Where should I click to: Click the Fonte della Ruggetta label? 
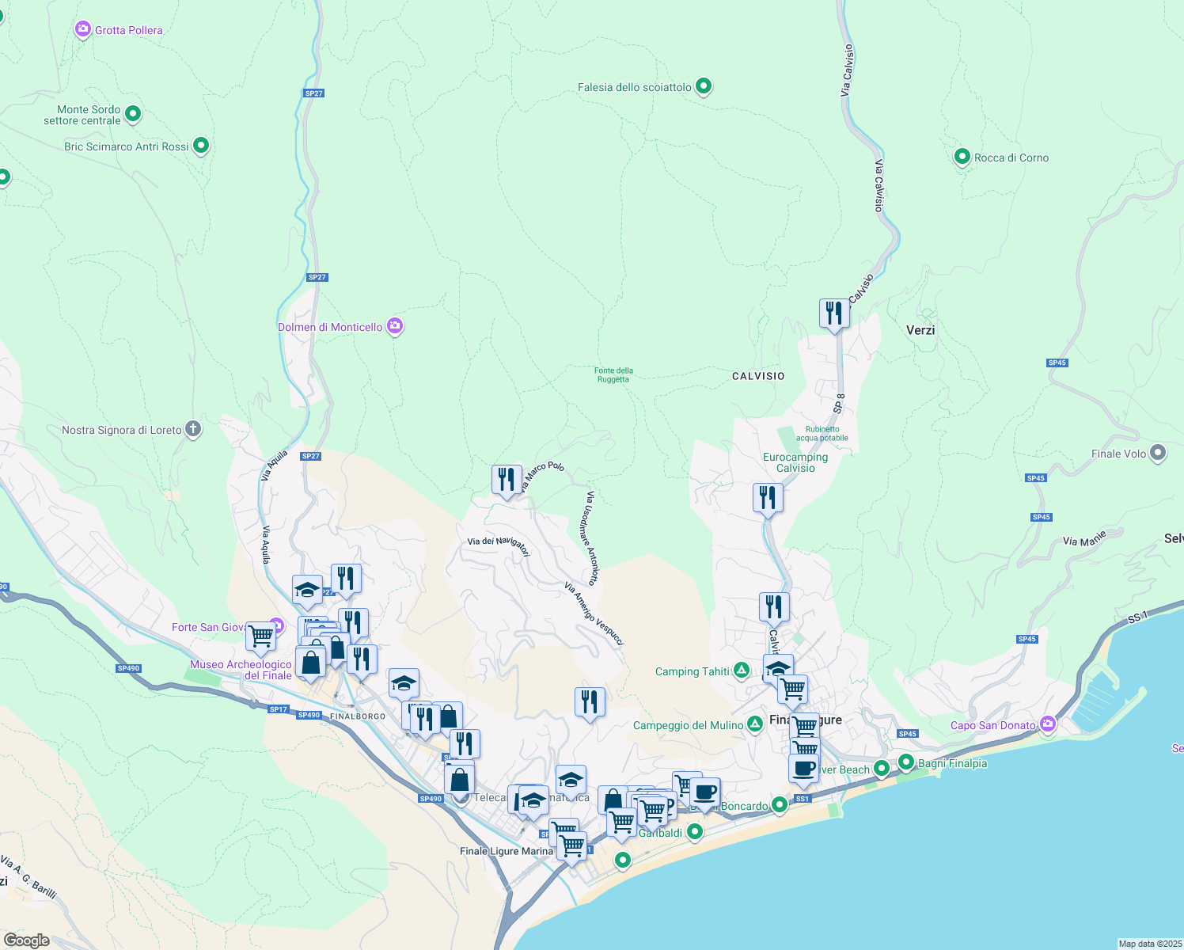coord(613,374)
